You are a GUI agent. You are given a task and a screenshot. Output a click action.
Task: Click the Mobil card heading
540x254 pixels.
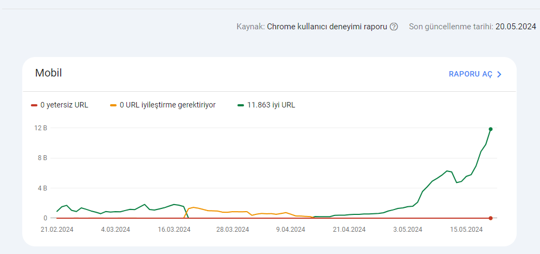pyautogui.click(x=49, y=73)
